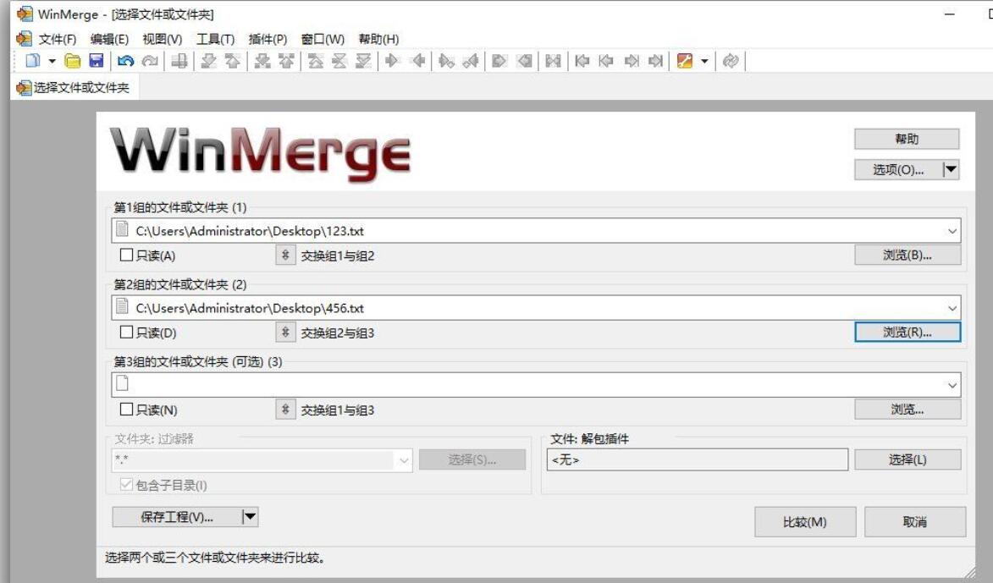Click the First Difference toolbar icon

[316, 61]
